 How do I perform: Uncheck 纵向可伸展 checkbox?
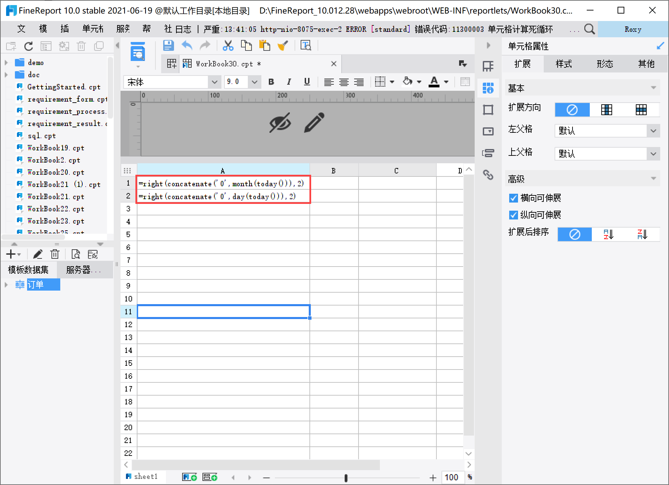tap(513, 215)
